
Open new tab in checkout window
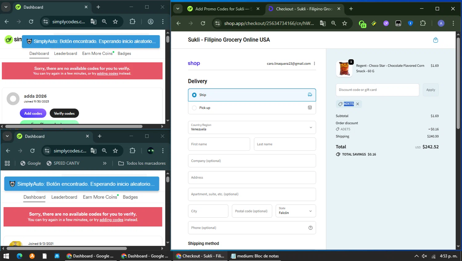tap(351, 9)
